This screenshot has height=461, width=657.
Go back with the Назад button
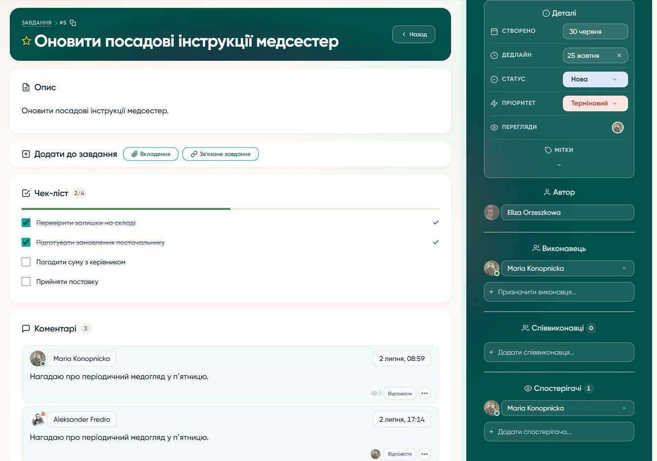[x=414, y=34]
